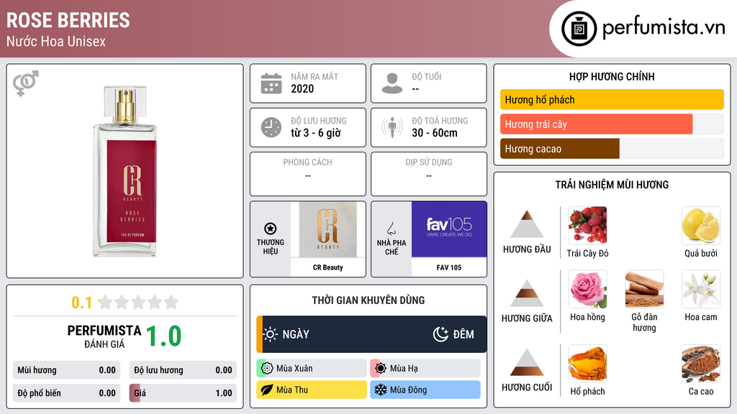This screenshot has width=737, height=414.
Task: Select the Mùa Xuân season box
Action: (x=312, y=369)
